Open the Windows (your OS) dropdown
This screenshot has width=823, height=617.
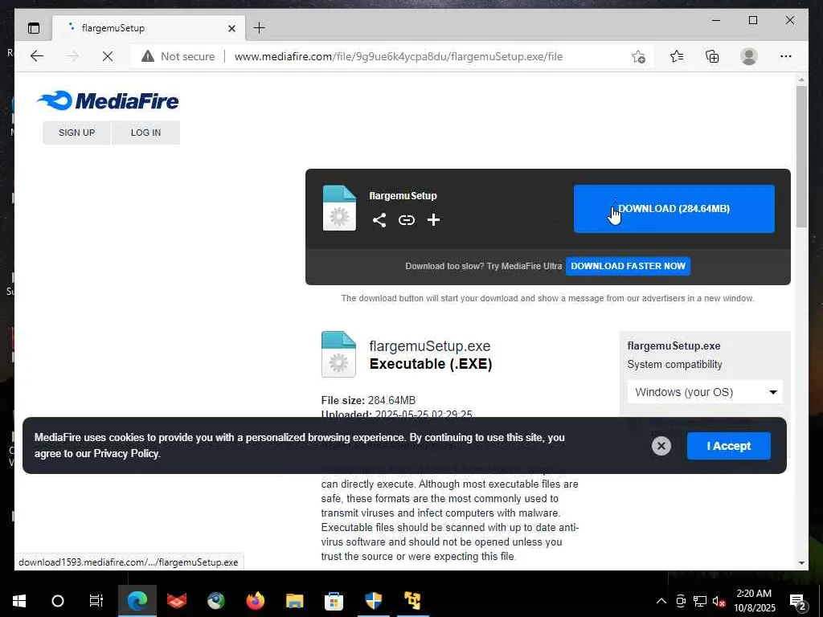pyautogui.click(x=705, y=392)
